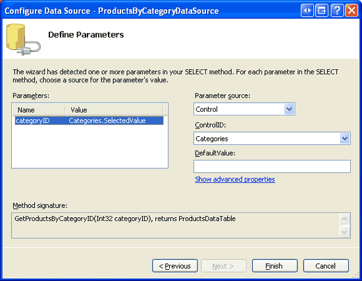This screenshot has height=281, width=362.
Task: Click the Value column header
Action: (x=114, y=110)
